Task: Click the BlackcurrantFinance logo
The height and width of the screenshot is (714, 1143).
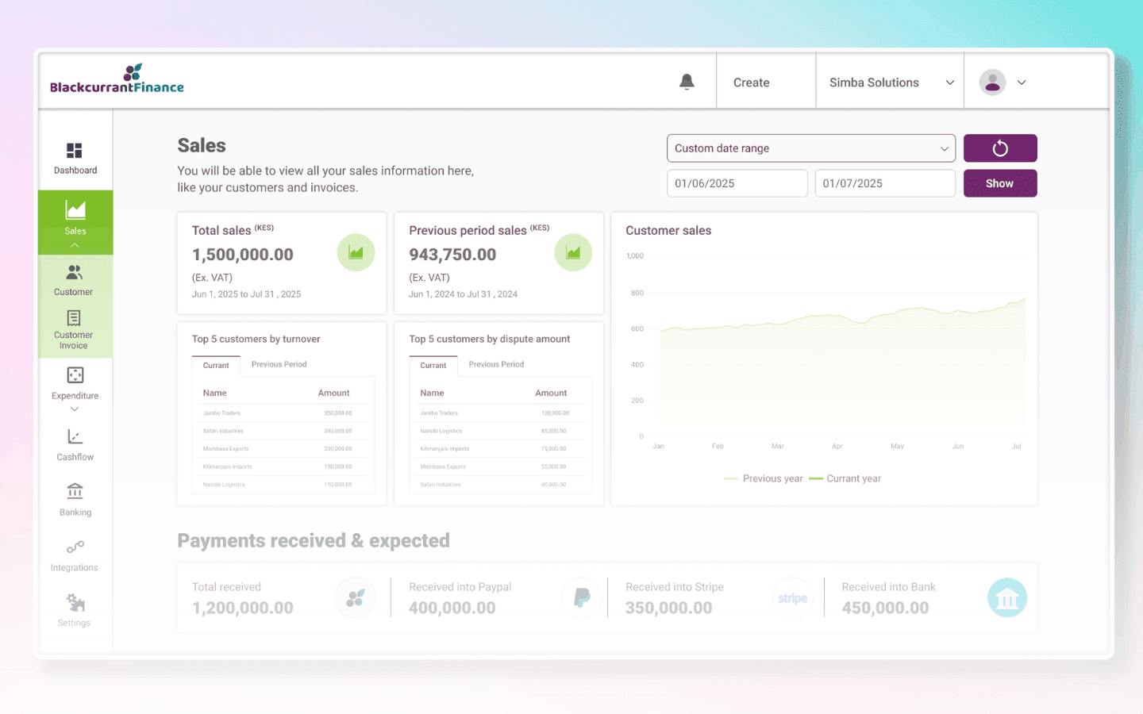Action: pyautogui.click(x=117, y=79)
